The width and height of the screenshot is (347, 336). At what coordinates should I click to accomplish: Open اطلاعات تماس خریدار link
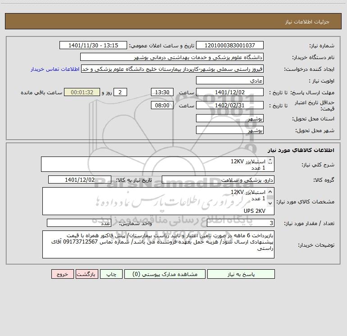pyautogui.click(x=55, y=69)
